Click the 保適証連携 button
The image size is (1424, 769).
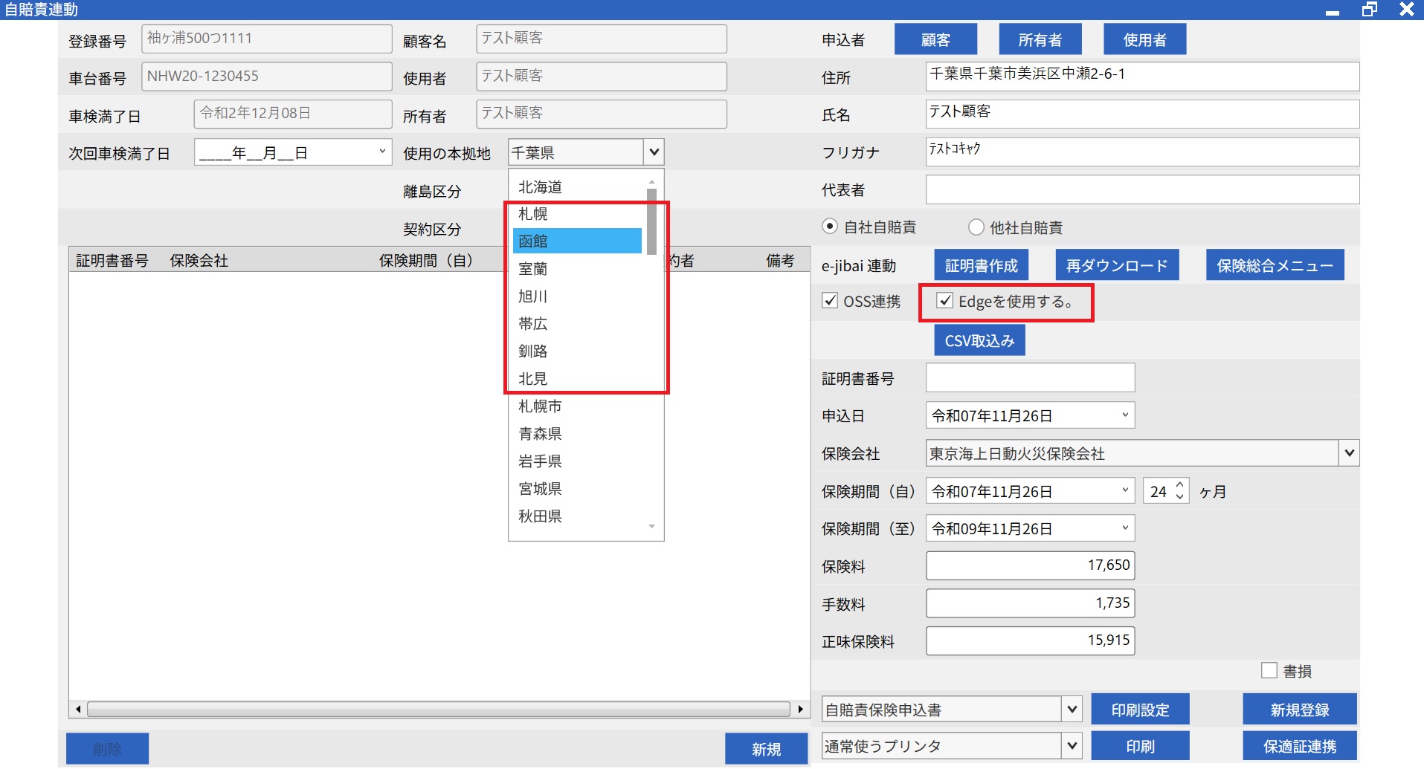click(1299, 746)
